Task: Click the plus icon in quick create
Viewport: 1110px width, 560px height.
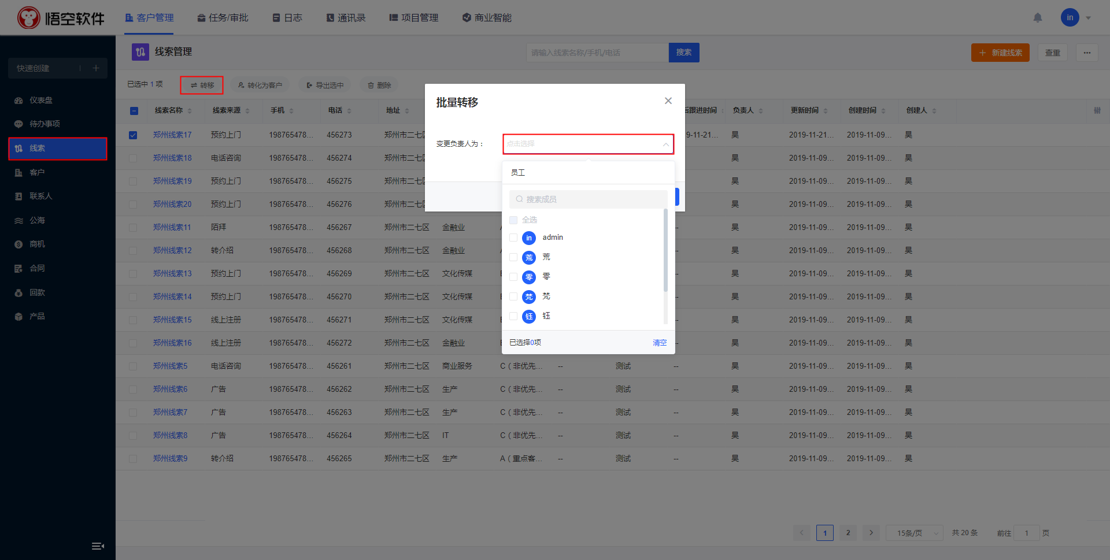Action: coord(96,68)
